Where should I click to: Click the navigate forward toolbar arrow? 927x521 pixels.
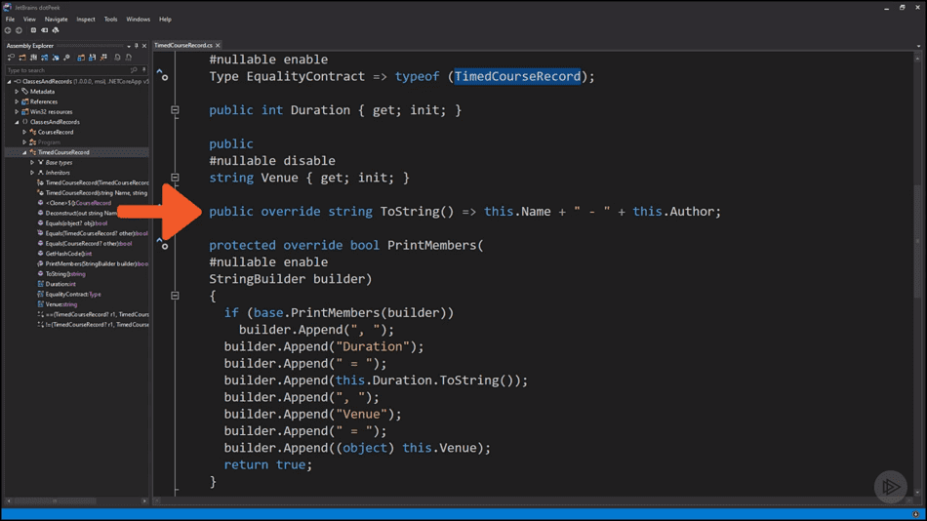19,30
